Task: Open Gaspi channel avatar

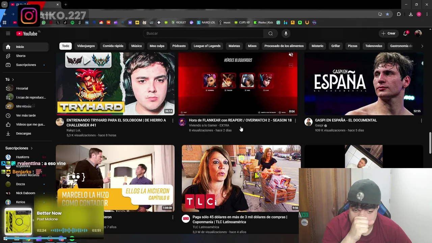Action: 308,122
